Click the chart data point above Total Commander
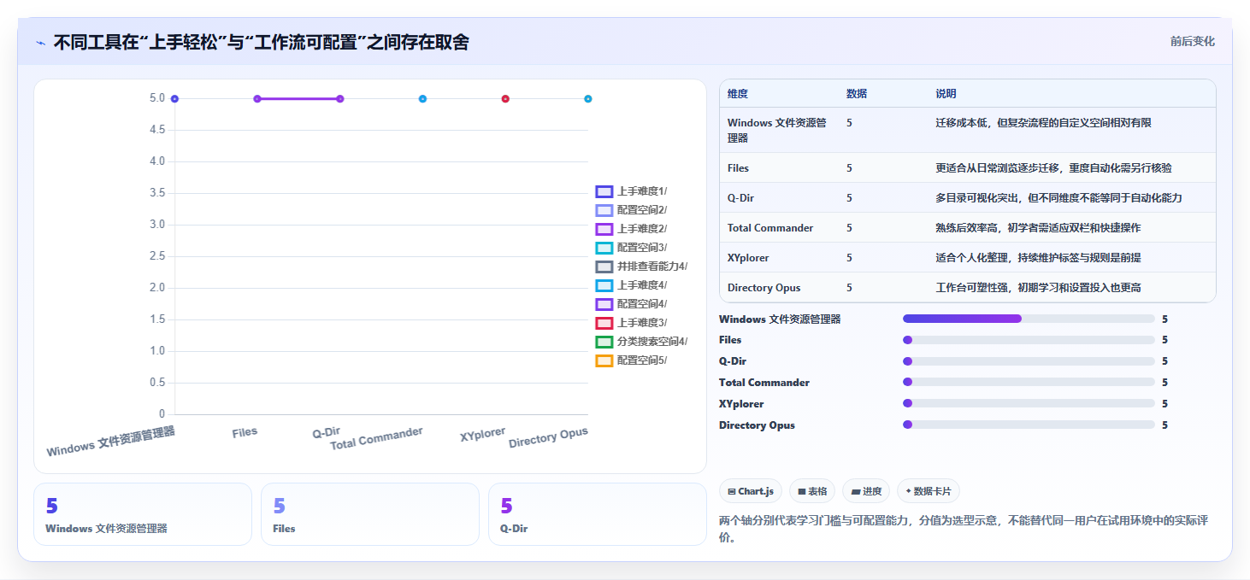Image resolution: width=1250 pixels, height=580 pixels. click(x=422, y=99)
